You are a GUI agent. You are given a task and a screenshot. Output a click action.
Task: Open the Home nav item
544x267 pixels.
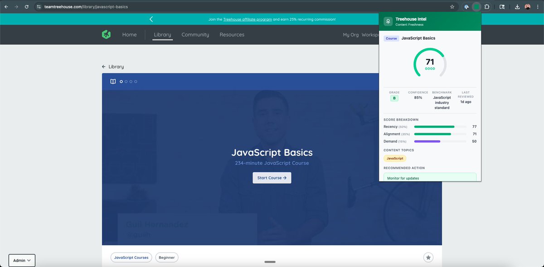129,35
